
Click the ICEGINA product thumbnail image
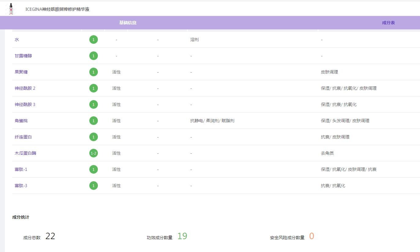coord(11,9)
